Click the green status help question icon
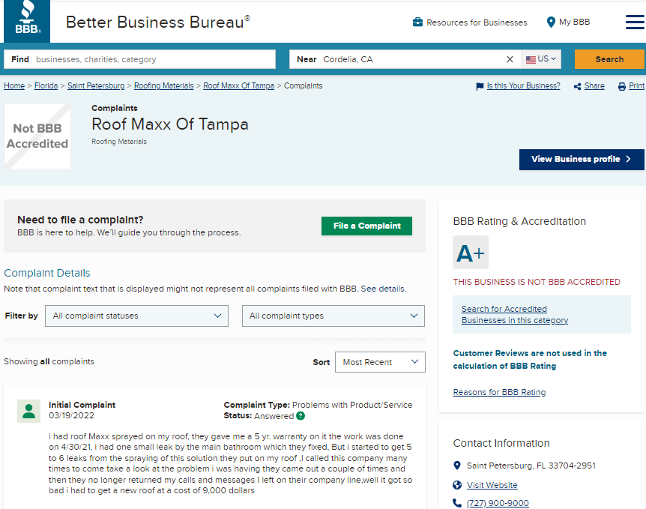This screenshot has height=509, width=646. pos(301,416)
